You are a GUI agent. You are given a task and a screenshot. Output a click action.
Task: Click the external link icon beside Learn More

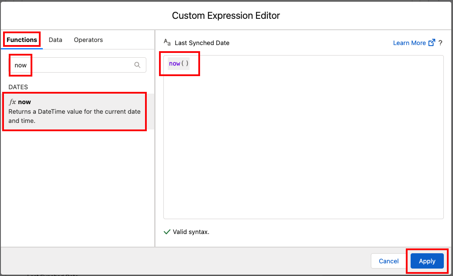[431, 42]
